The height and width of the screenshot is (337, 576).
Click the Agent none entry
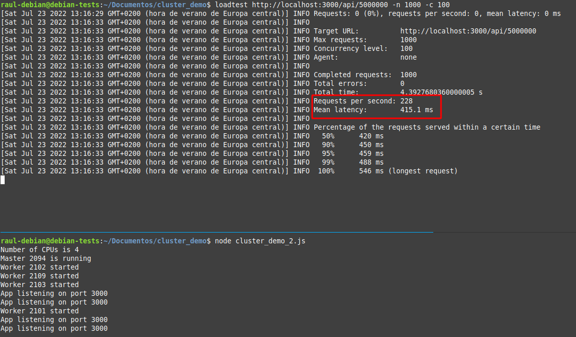[365, 57]
